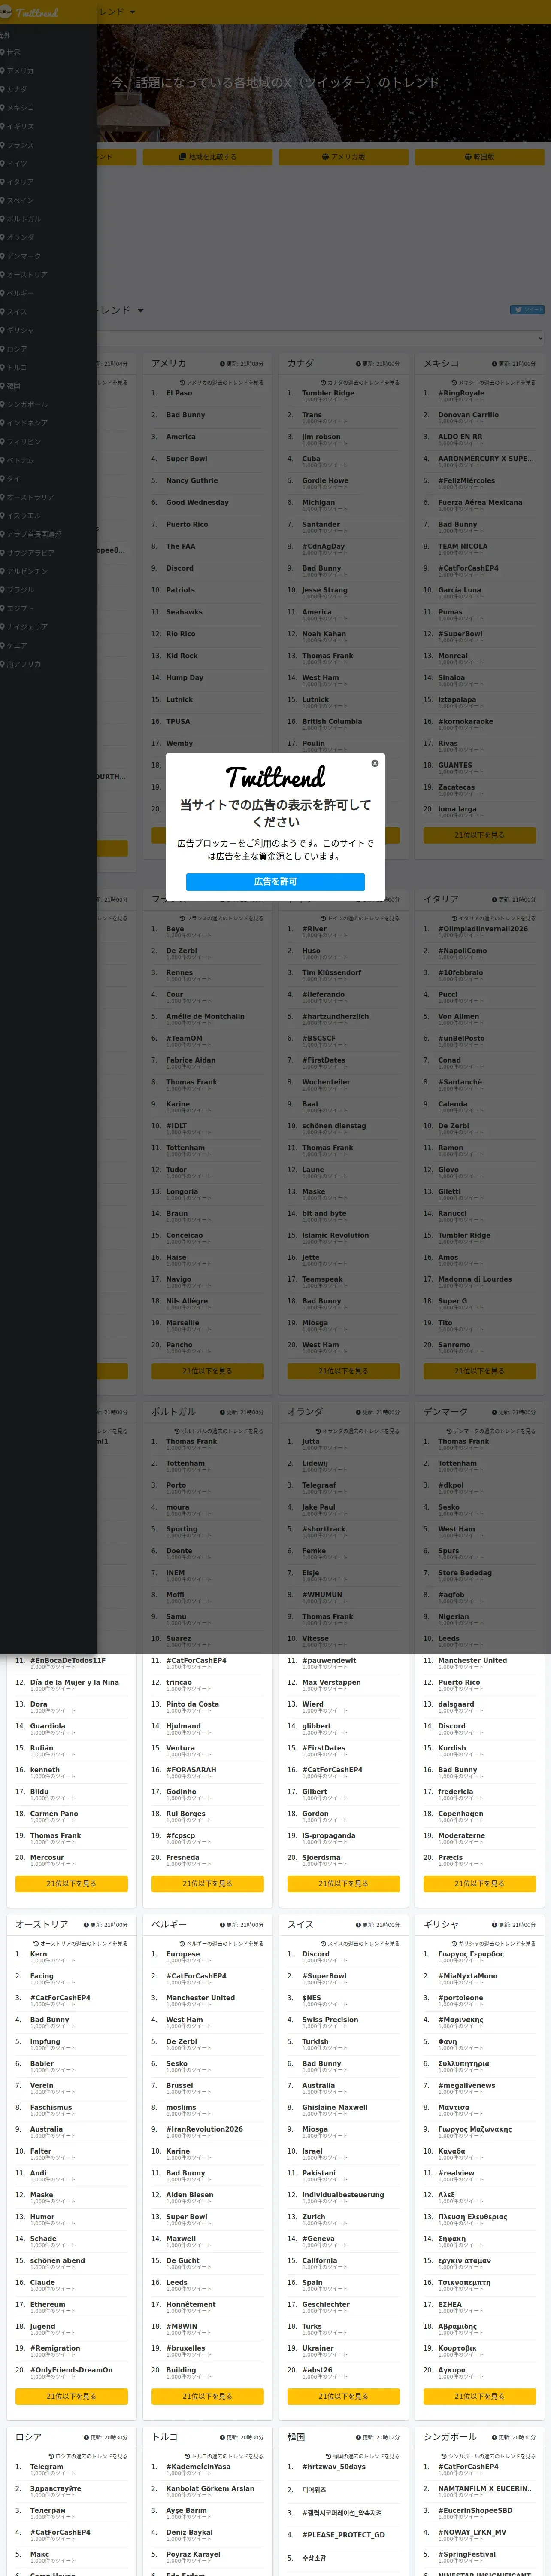Click the blue Twitter tweet button
This screenshot has height=2576, width=551.
tap(527, 310)
